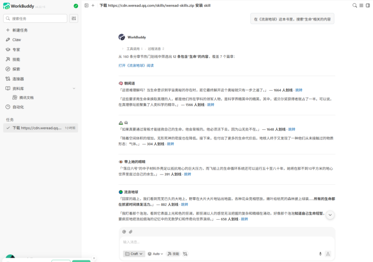Click 跳转 link for 658 人划线 quote
This screenshot has height=262, width=373.
(244, 219)
